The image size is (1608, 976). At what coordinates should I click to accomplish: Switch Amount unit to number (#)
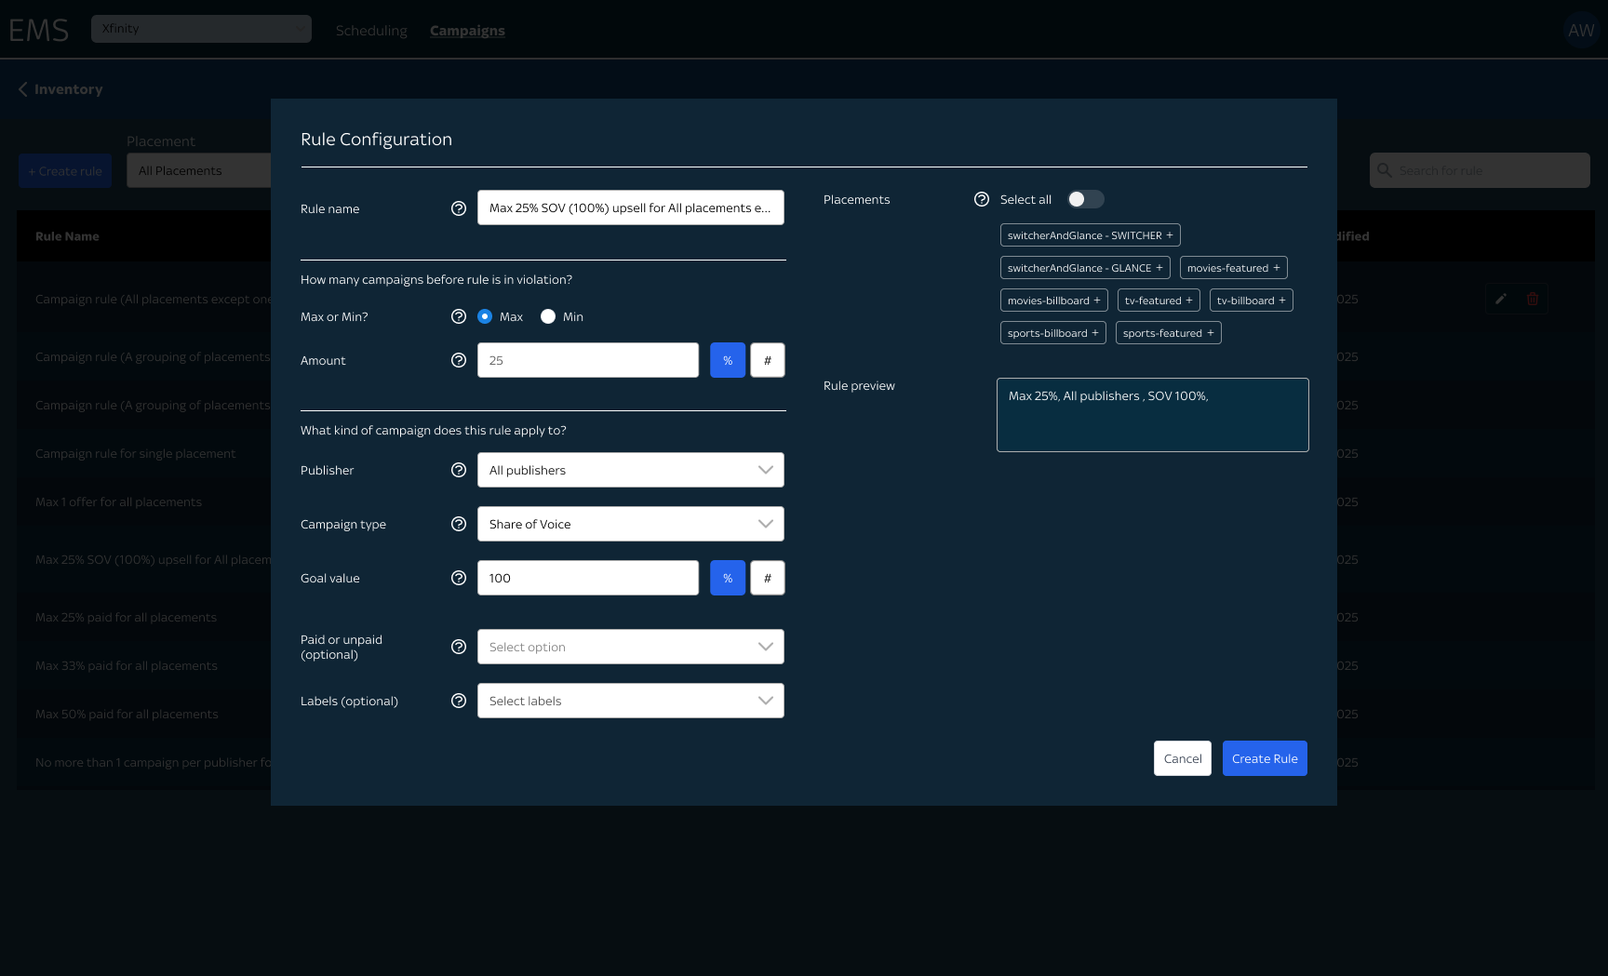coord(768,360)
